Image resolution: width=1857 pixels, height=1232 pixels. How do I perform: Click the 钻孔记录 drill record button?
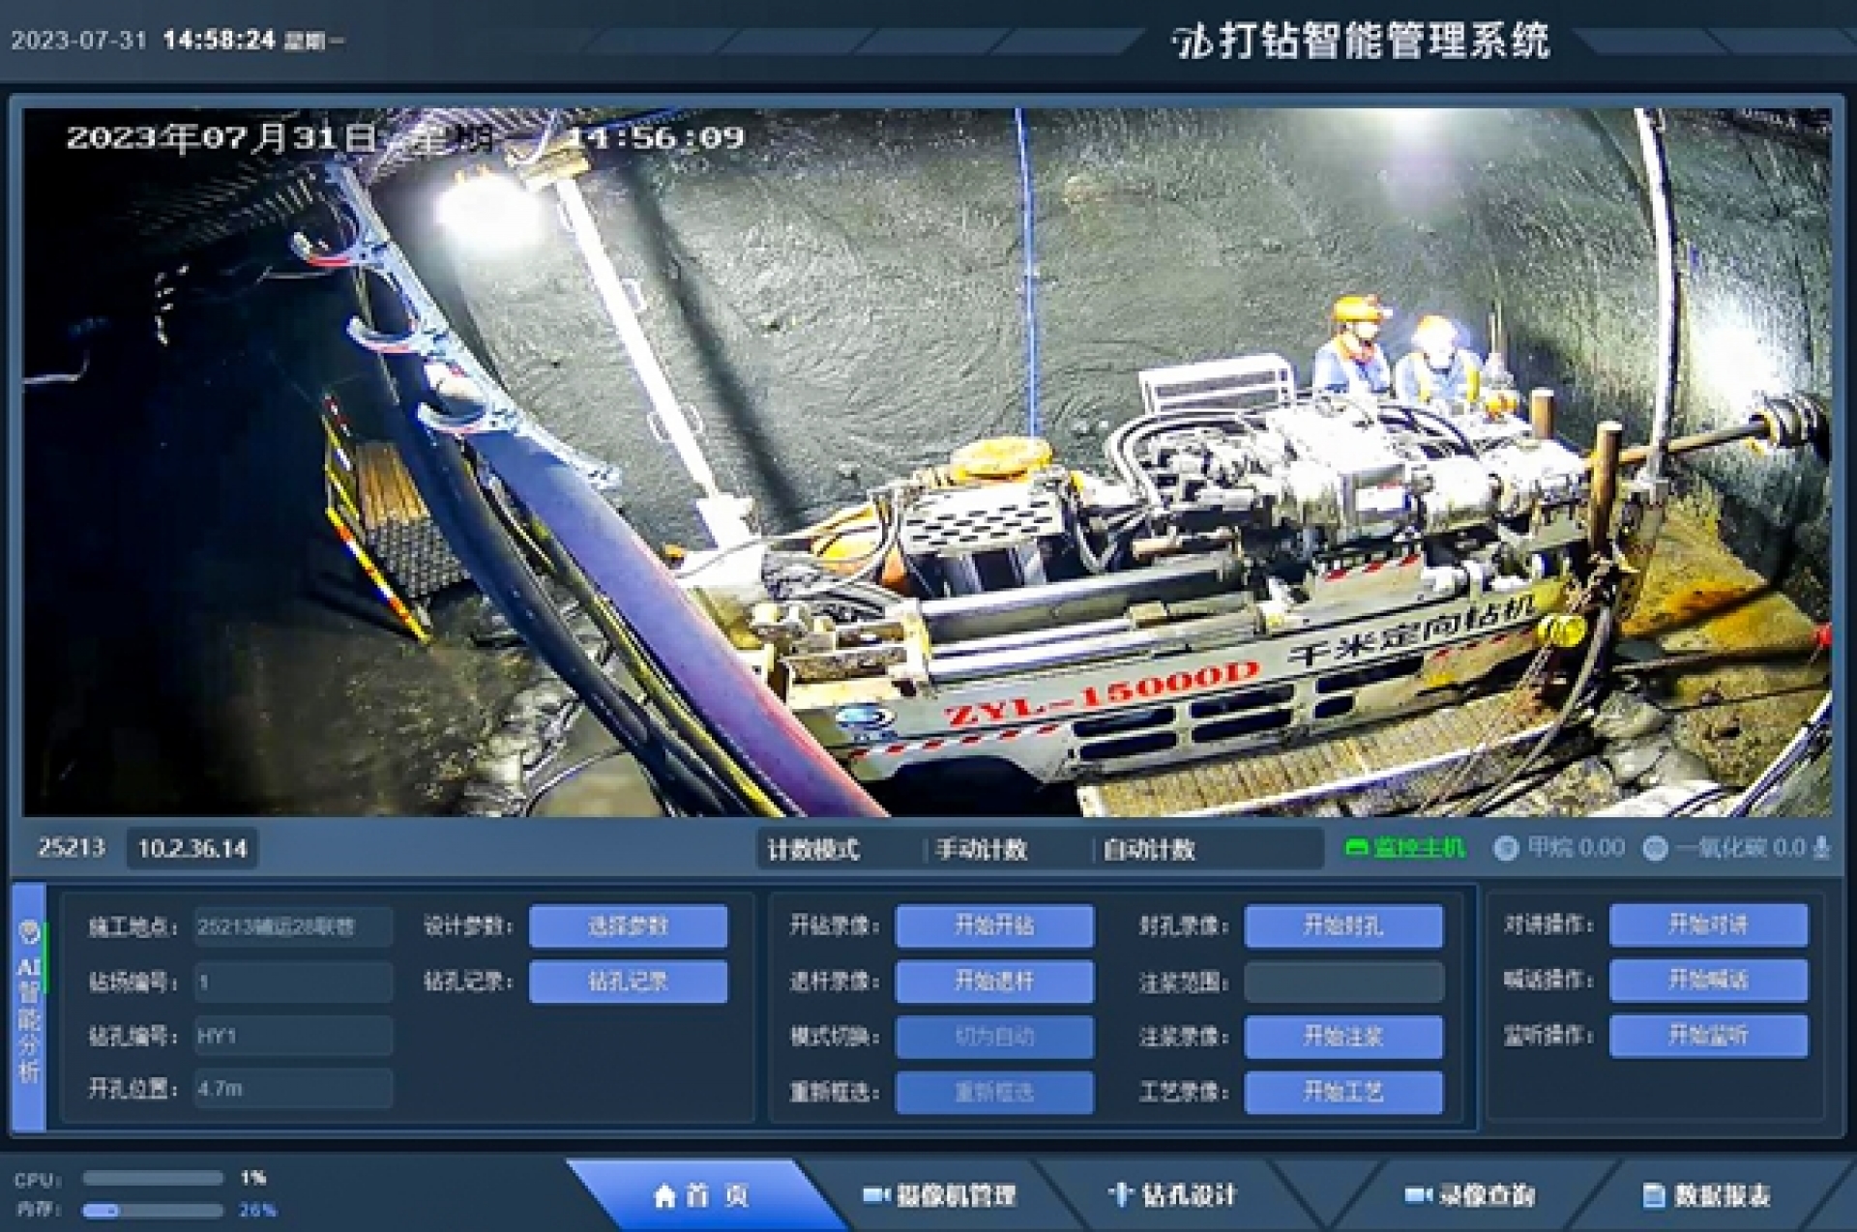click(628, 982)
